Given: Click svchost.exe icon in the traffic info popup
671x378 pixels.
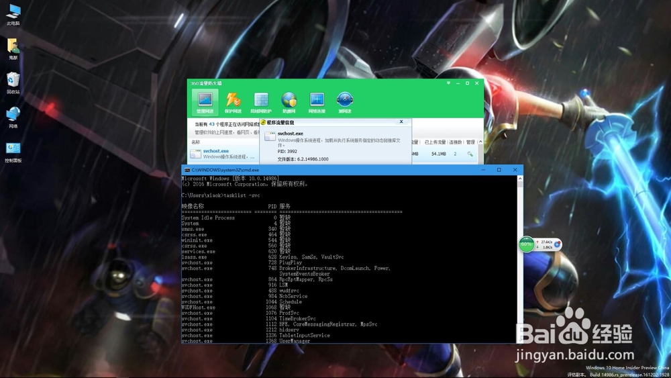Looking at the screenshot, I should coord(270,136).
